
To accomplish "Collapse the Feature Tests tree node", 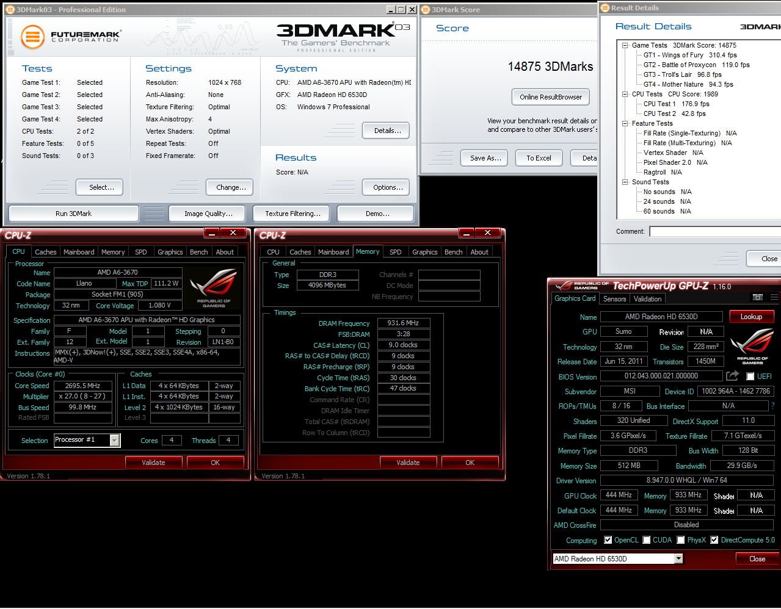I will click(x=625, y=123).
